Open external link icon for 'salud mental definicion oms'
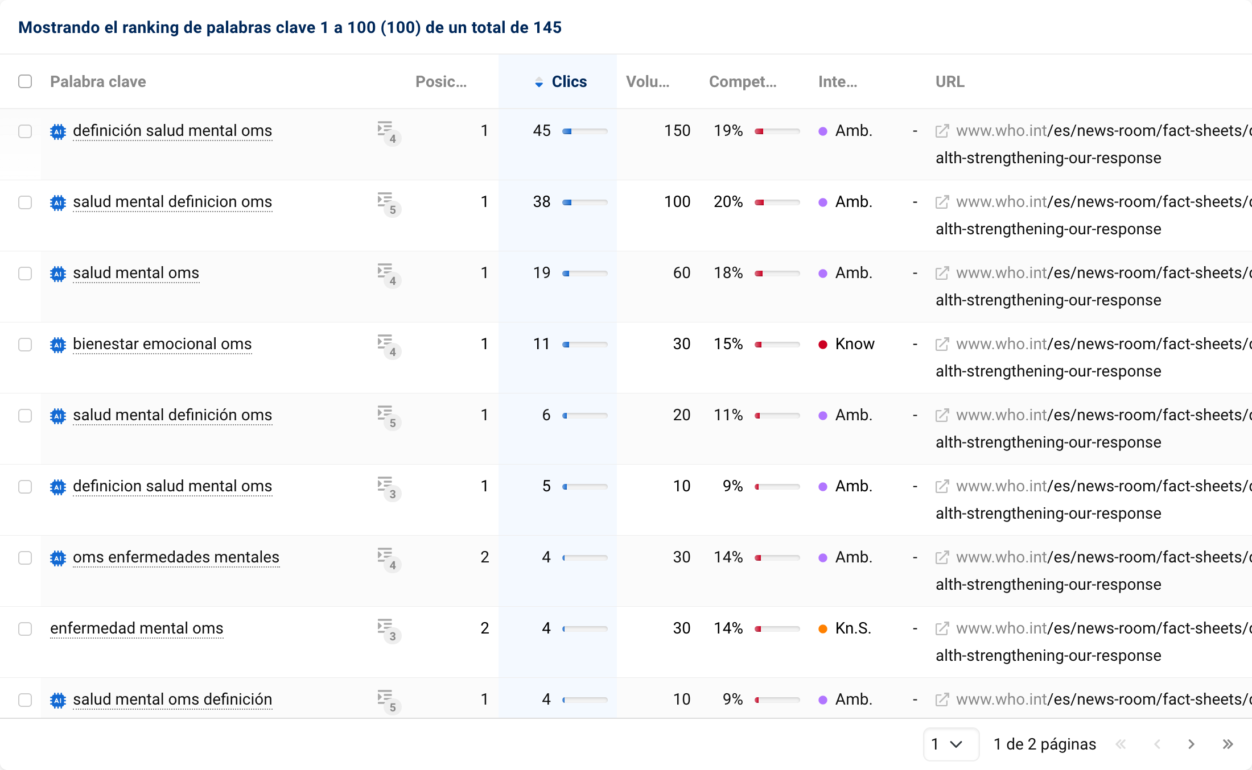The image size is (1252, 770). point(942,202)
